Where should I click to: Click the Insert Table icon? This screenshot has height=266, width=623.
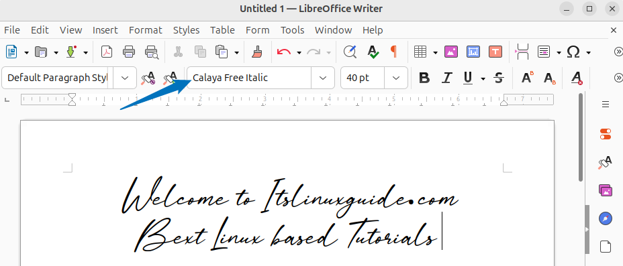coord(420,52)
